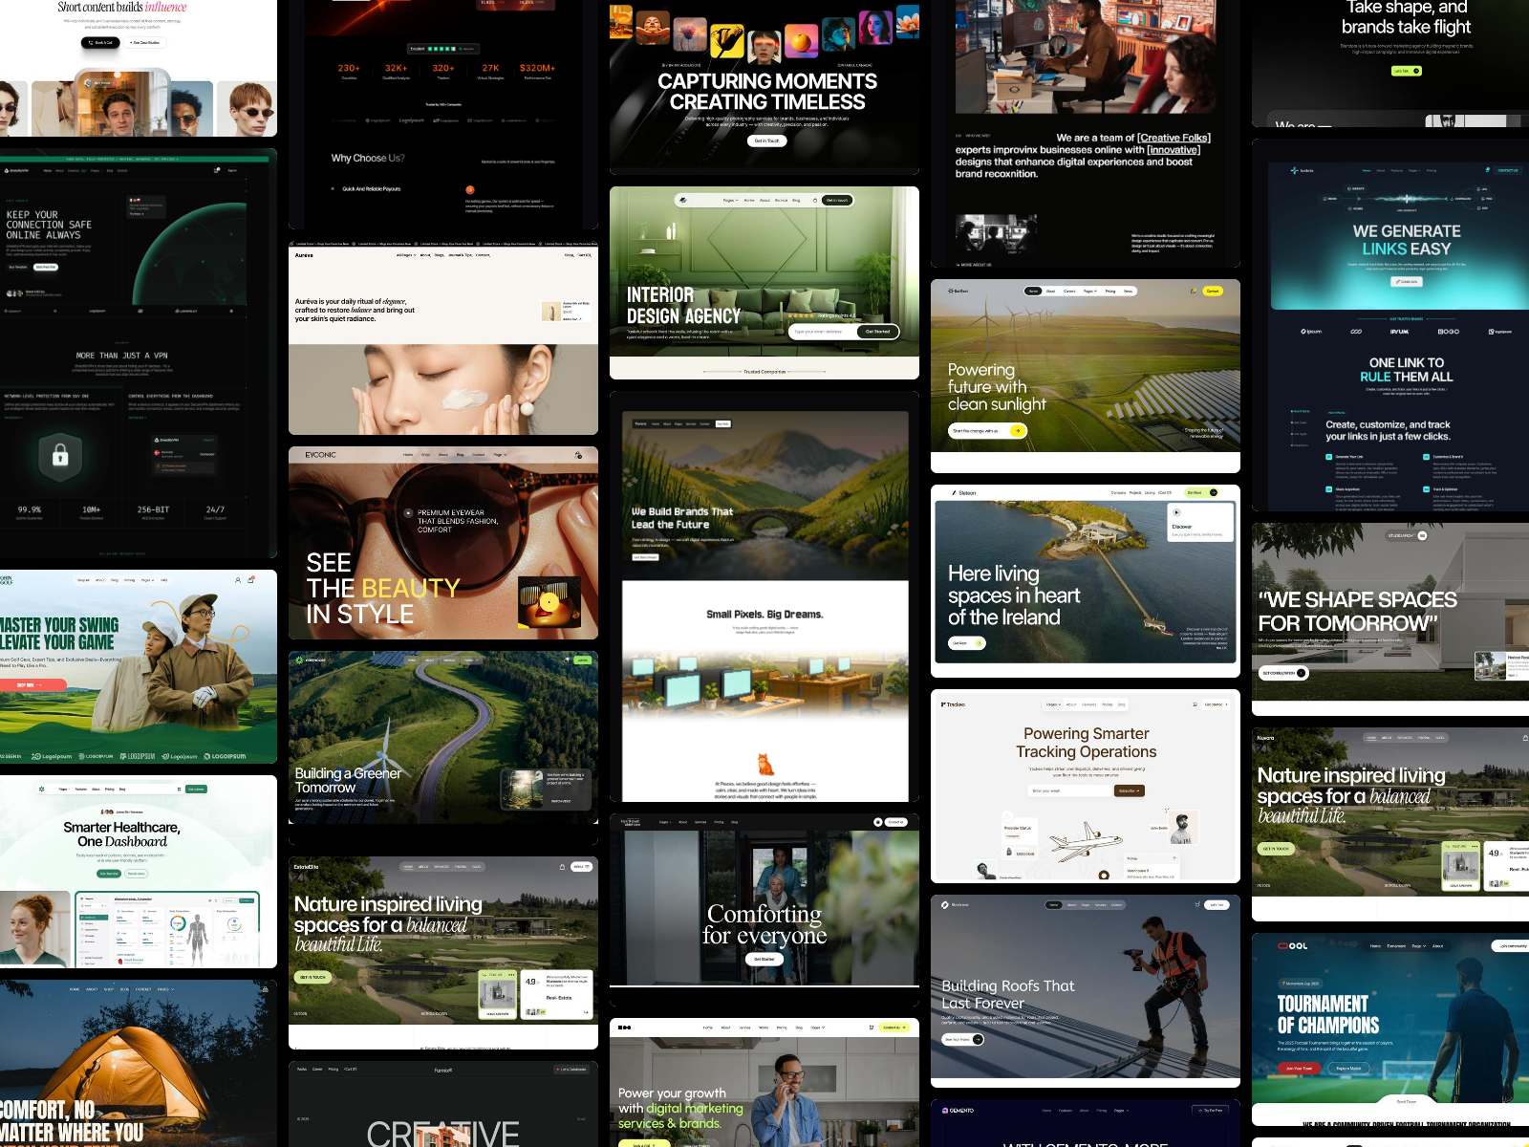The image size is (1529, 1147).
Task: Click the arrow circle on GET CONSULTATION button
Action: [1302, 673]
